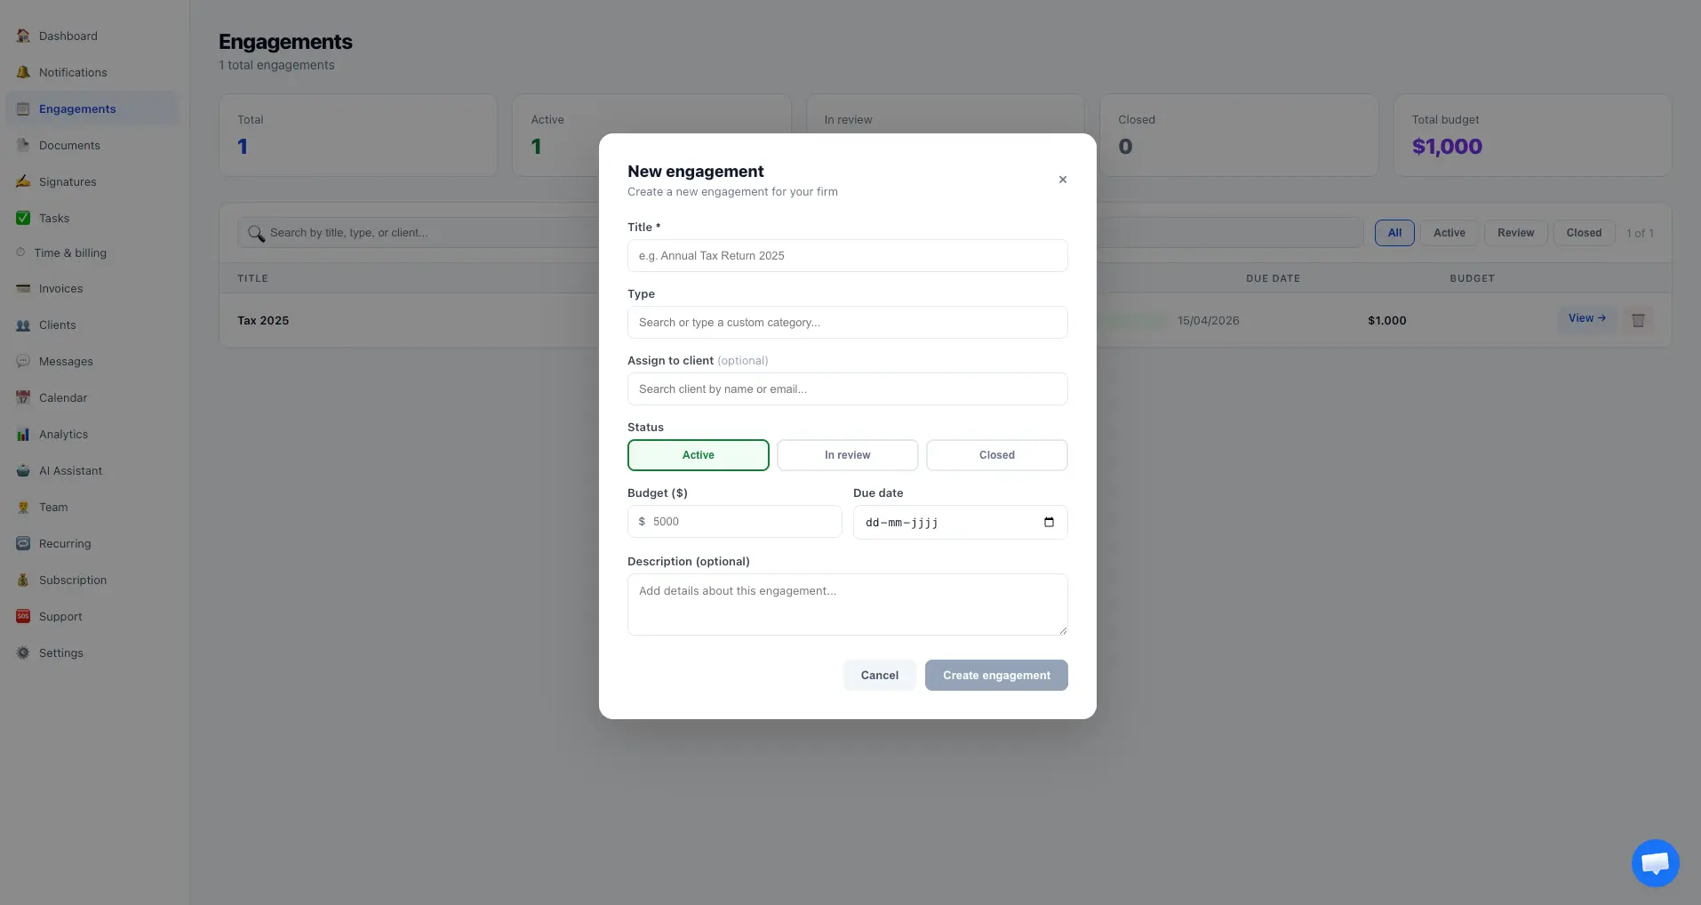Delete the Tax 2025 engagement via trash icon

click(x=1638, y=320)
